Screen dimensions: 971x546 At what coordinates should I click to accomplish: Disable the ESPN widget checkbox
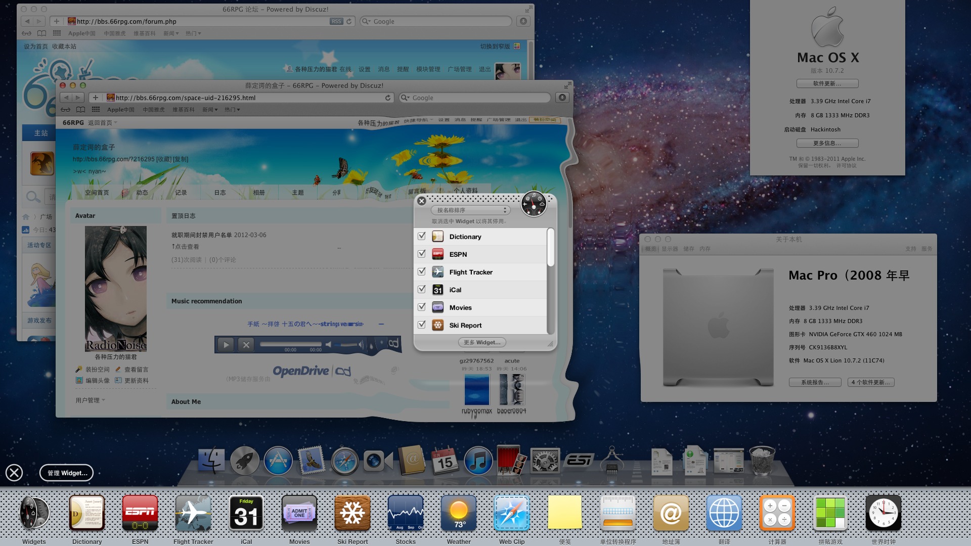(x=422, y=254)
